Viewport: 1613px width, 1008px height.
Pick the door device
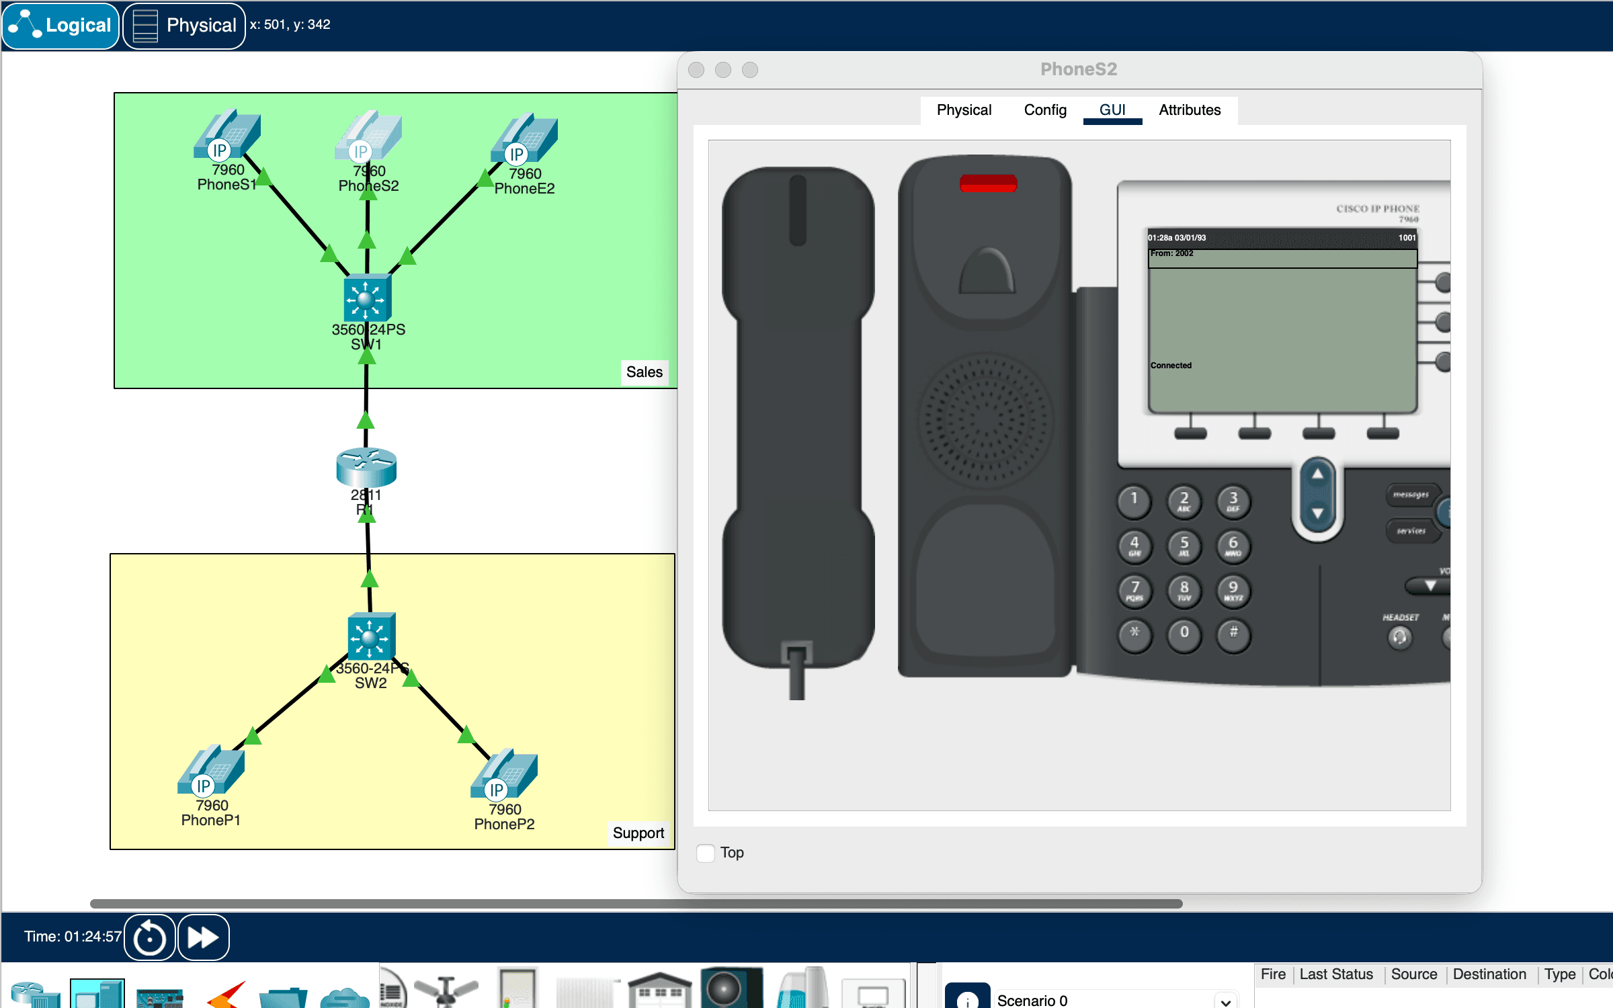pyautogui.click(x=518, y=988)
